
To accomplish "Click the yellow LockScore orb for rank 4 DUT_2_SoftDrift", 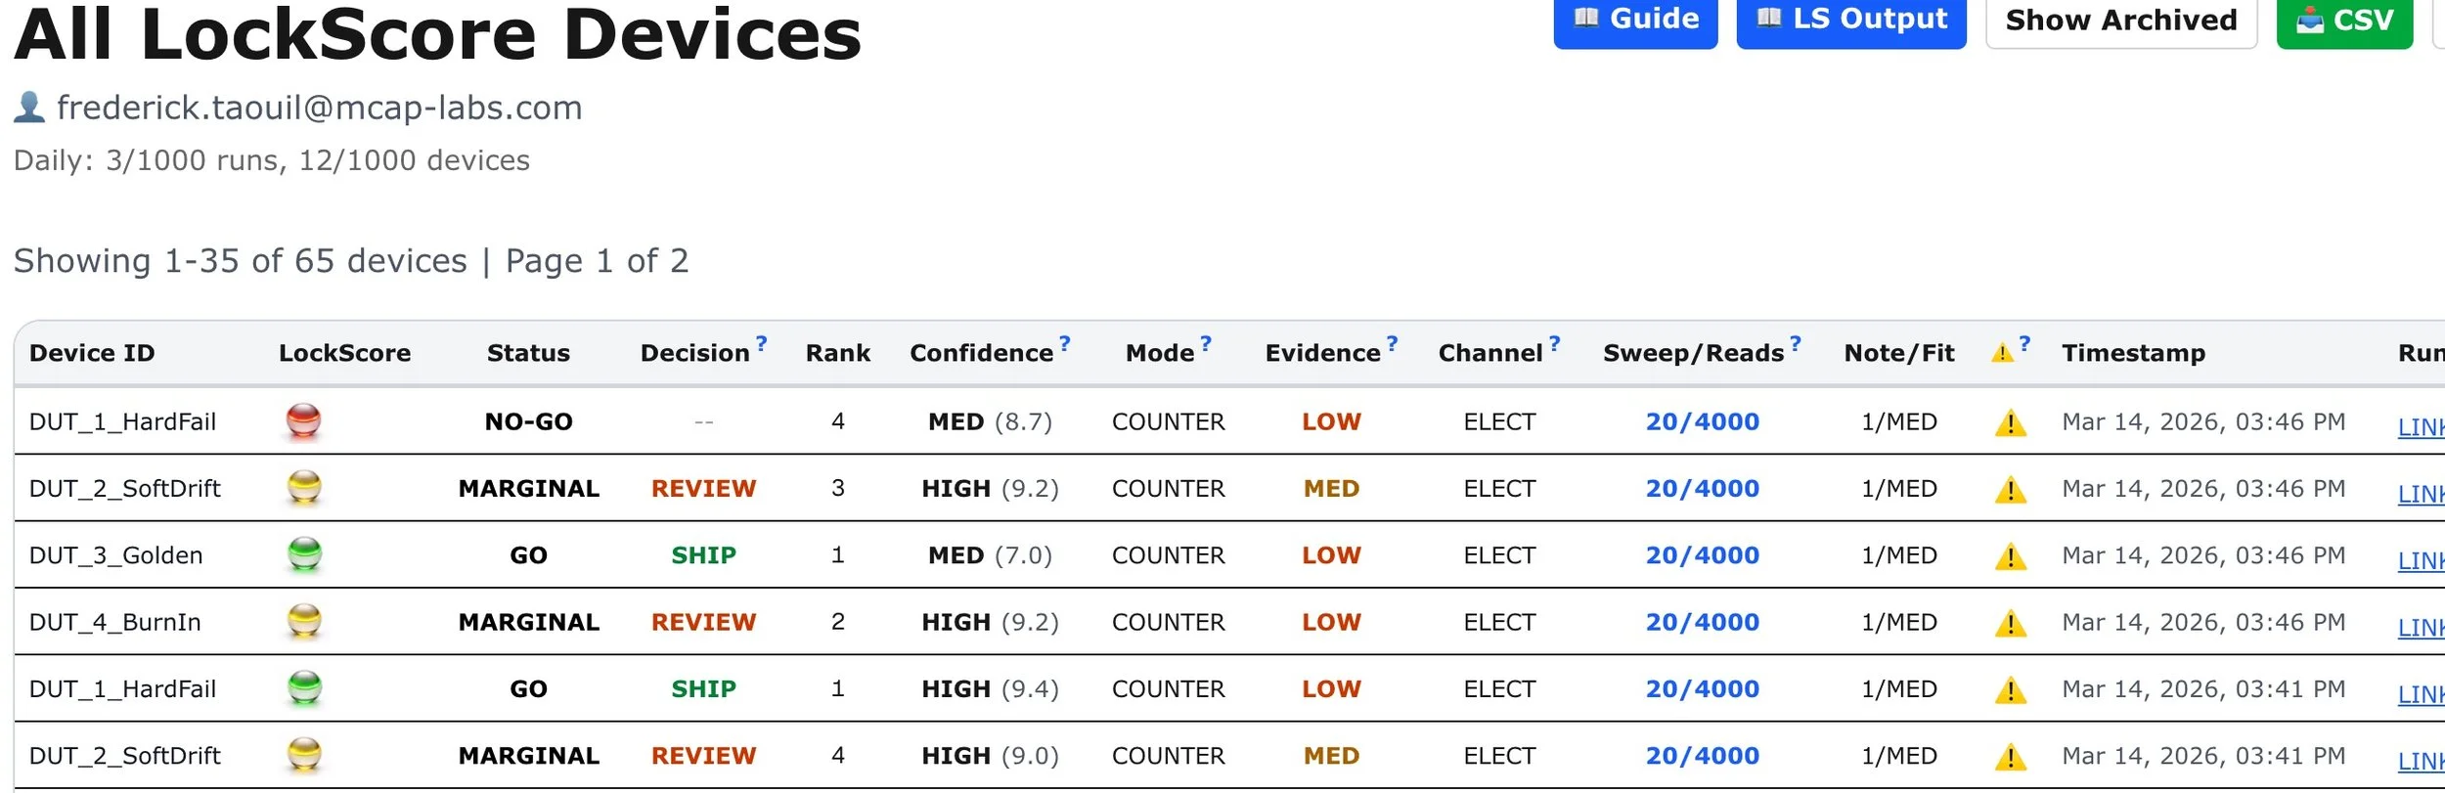I will pyautogui.click(x=304, y=754).
